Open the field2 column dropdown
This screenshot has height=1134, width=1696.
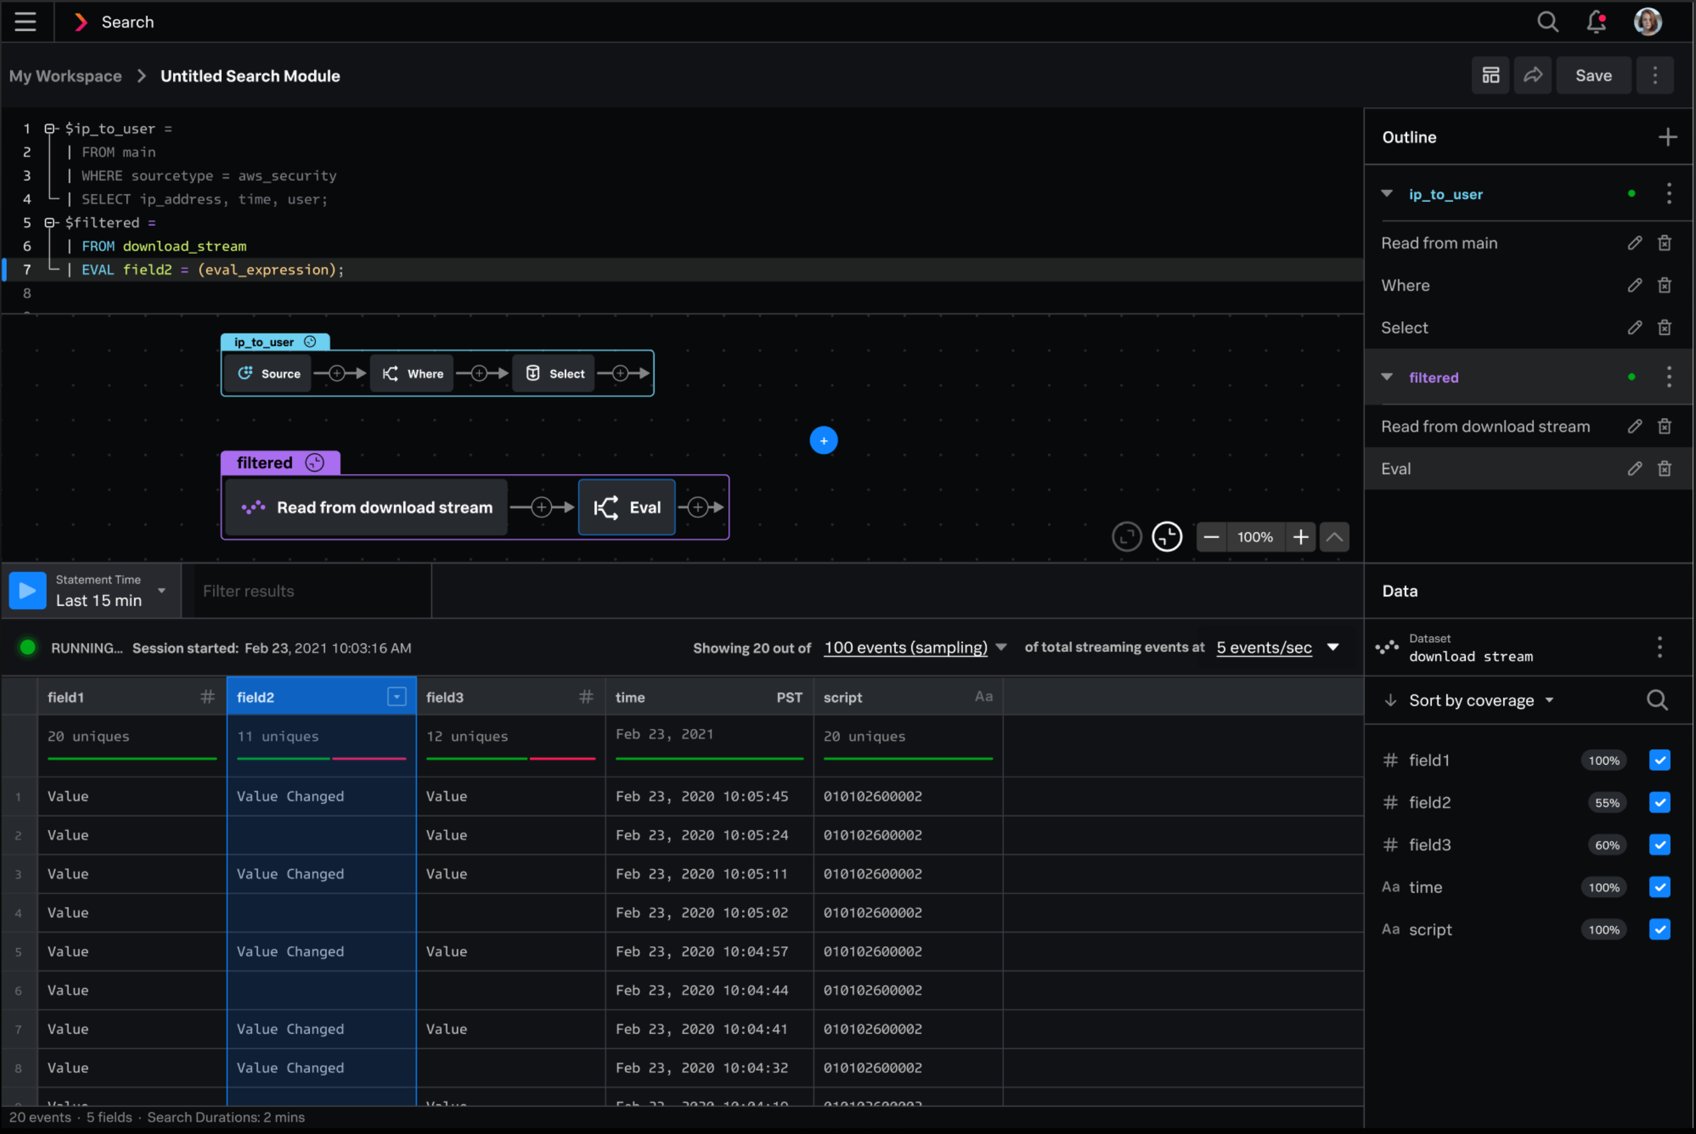point(397,696)
